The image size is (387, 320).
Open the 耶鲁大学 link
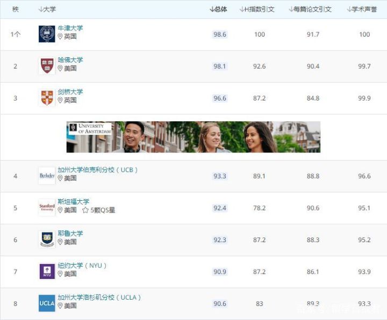coord(70,233)
